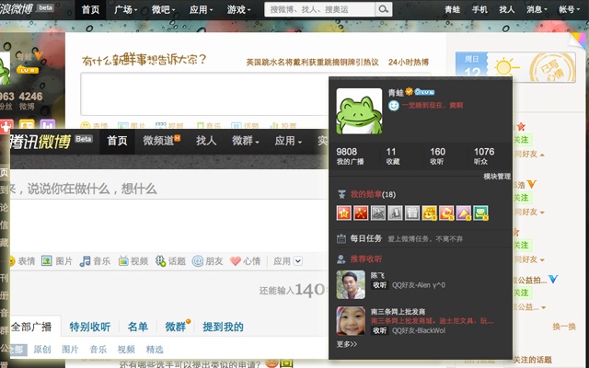The height and width of the screenshot is (368, 589).
Task: Attach a video with the 视频 icon
Action: [123, 260]
